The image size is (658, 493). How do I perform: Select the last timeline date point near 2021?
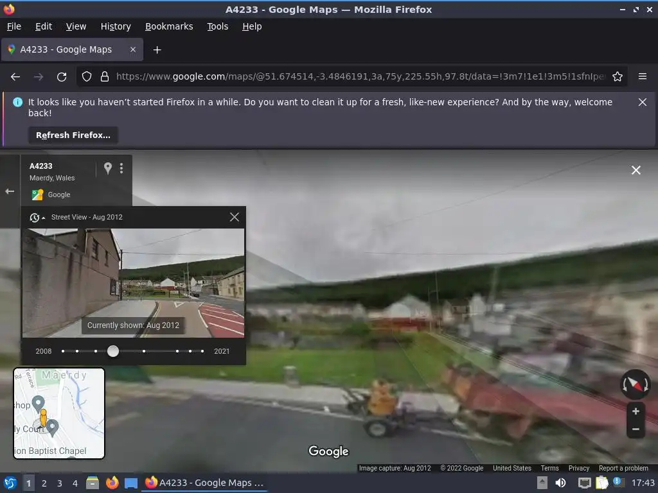[202, 351]
